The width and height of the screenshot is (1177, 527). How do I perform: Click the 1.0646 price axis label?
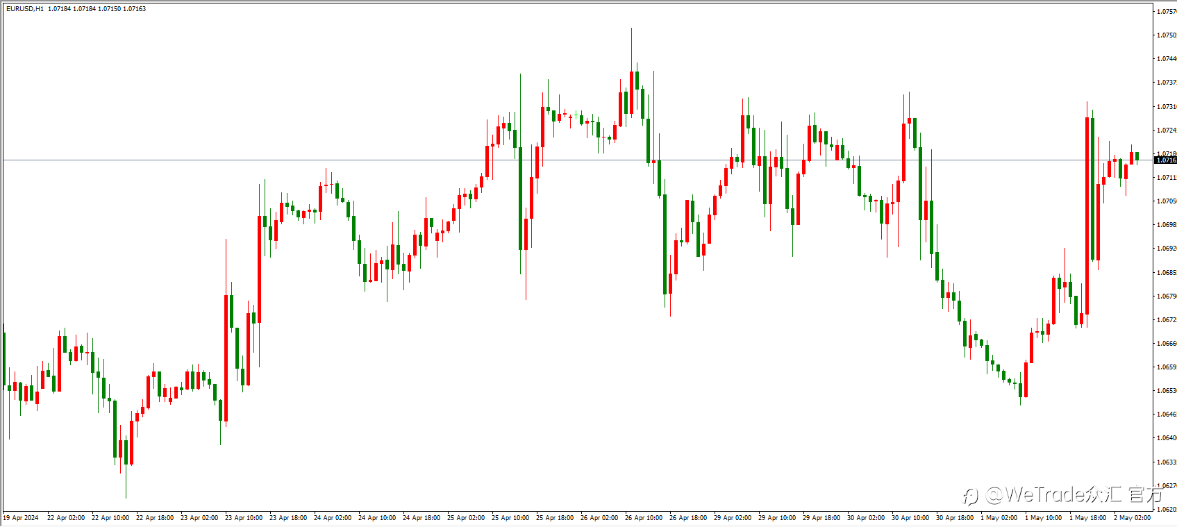pyautogui.click(x=1167, y=415)
